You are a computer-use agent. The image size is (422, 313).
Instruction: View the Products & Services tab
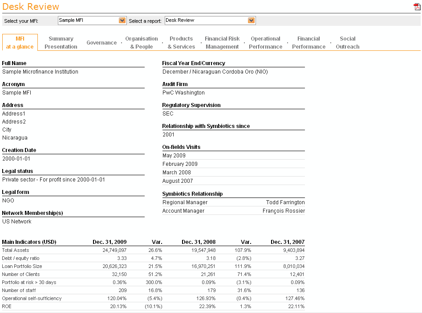coord(181,43)
